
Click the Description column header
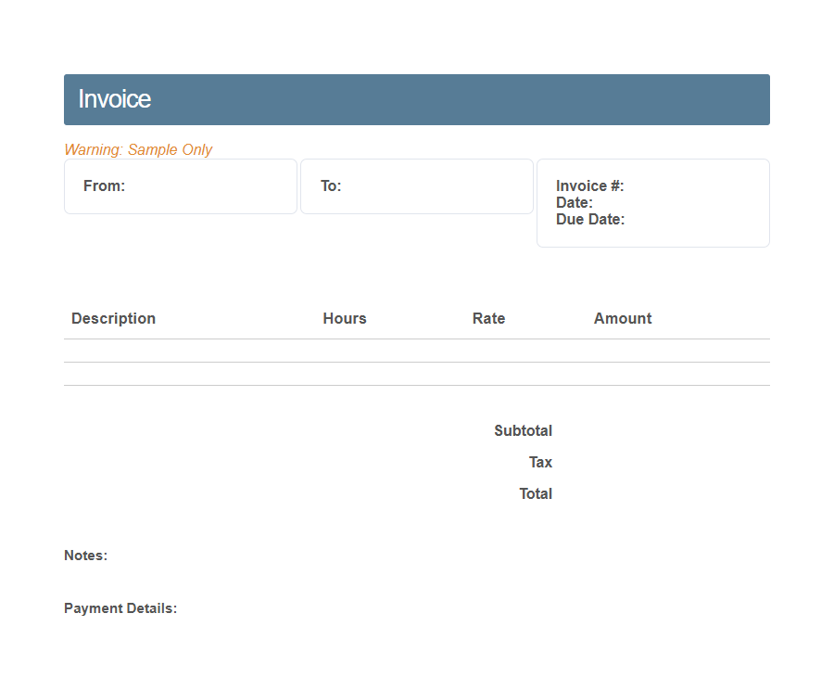[x=113, y=318]
